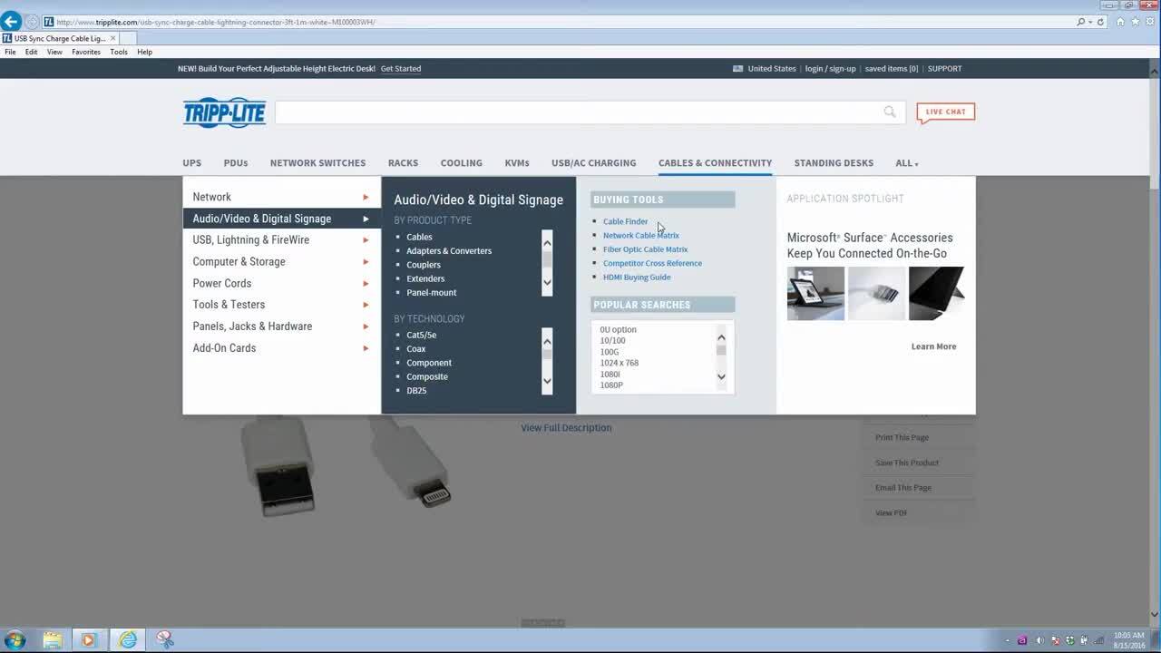
Task: Open the Edit menu
Action: coord(32,52)
